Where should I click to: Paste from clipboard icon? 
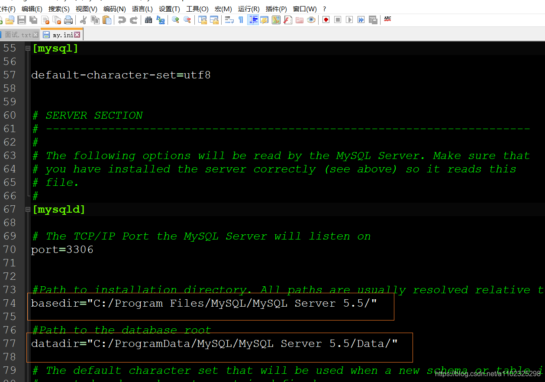coord(107,20)
